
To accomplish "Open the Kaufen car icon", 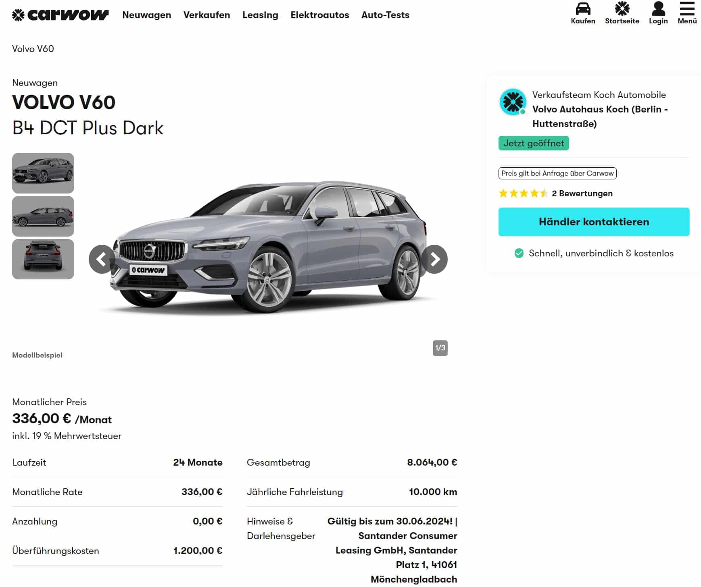I will tap(583, 9).
